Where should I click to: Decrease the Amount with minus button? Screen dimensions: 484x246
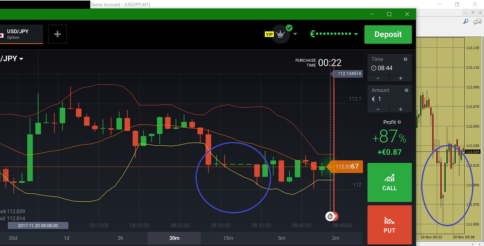378,109
